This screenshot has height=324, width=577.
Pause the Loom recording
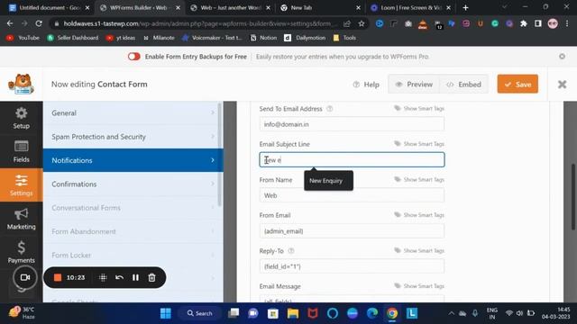135,278
